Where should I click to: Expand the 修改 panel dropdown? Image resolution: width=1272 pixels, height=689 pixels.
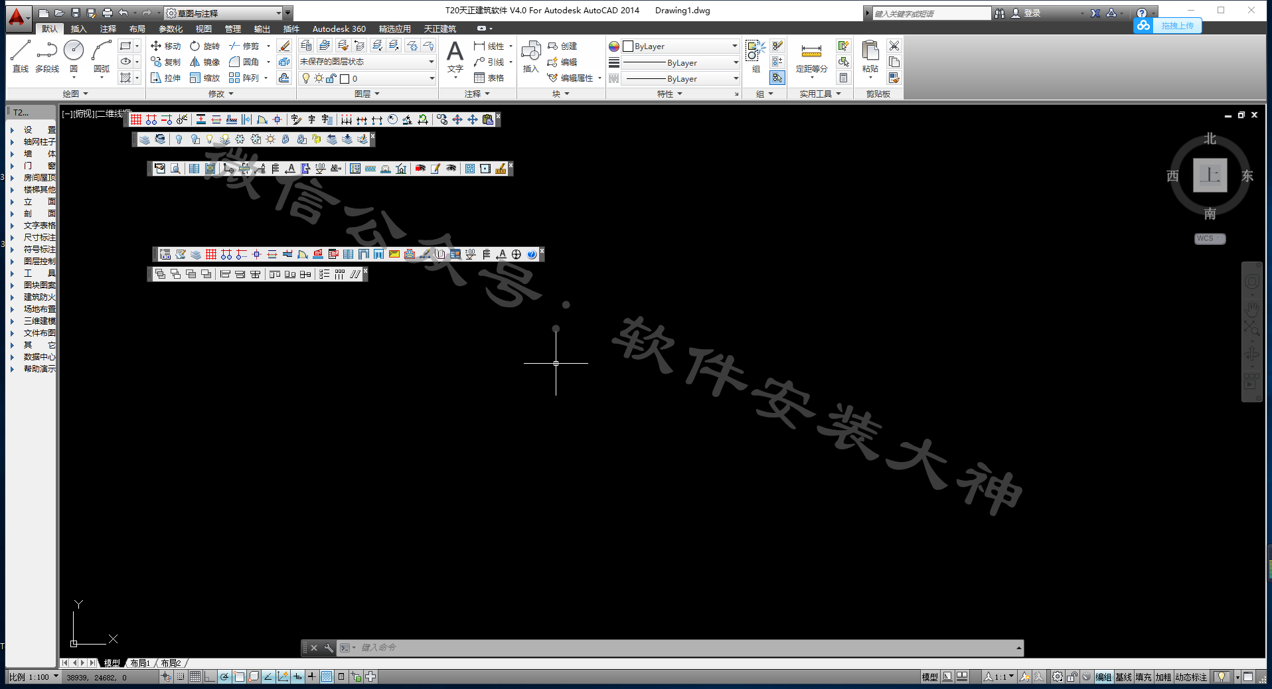point(221,94)
